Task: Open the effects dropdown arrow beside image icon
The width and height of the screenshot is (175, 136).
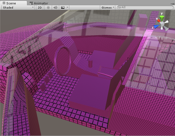Action: pos(67,7)
